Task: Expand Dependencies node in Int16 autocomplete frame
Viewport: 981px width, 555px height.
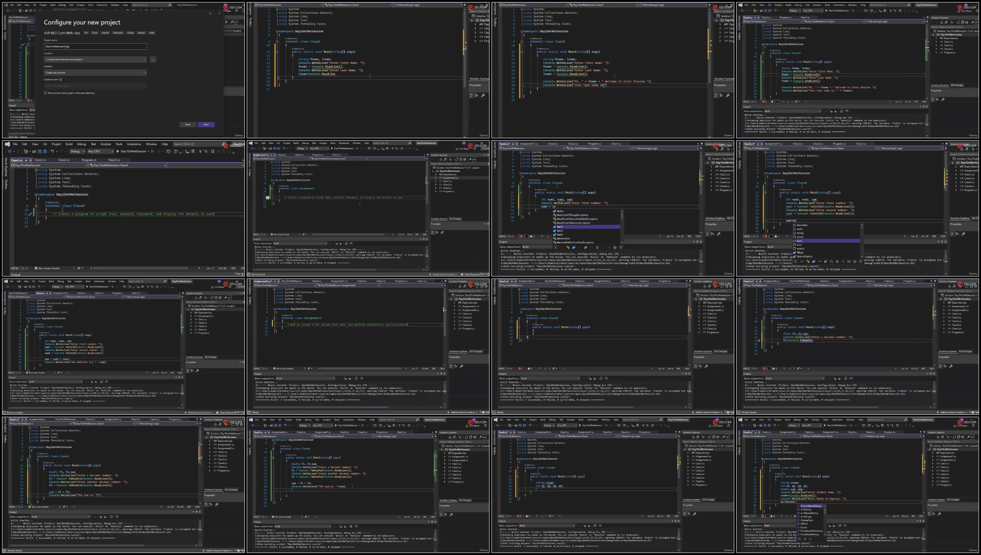Action: [711, 167]
